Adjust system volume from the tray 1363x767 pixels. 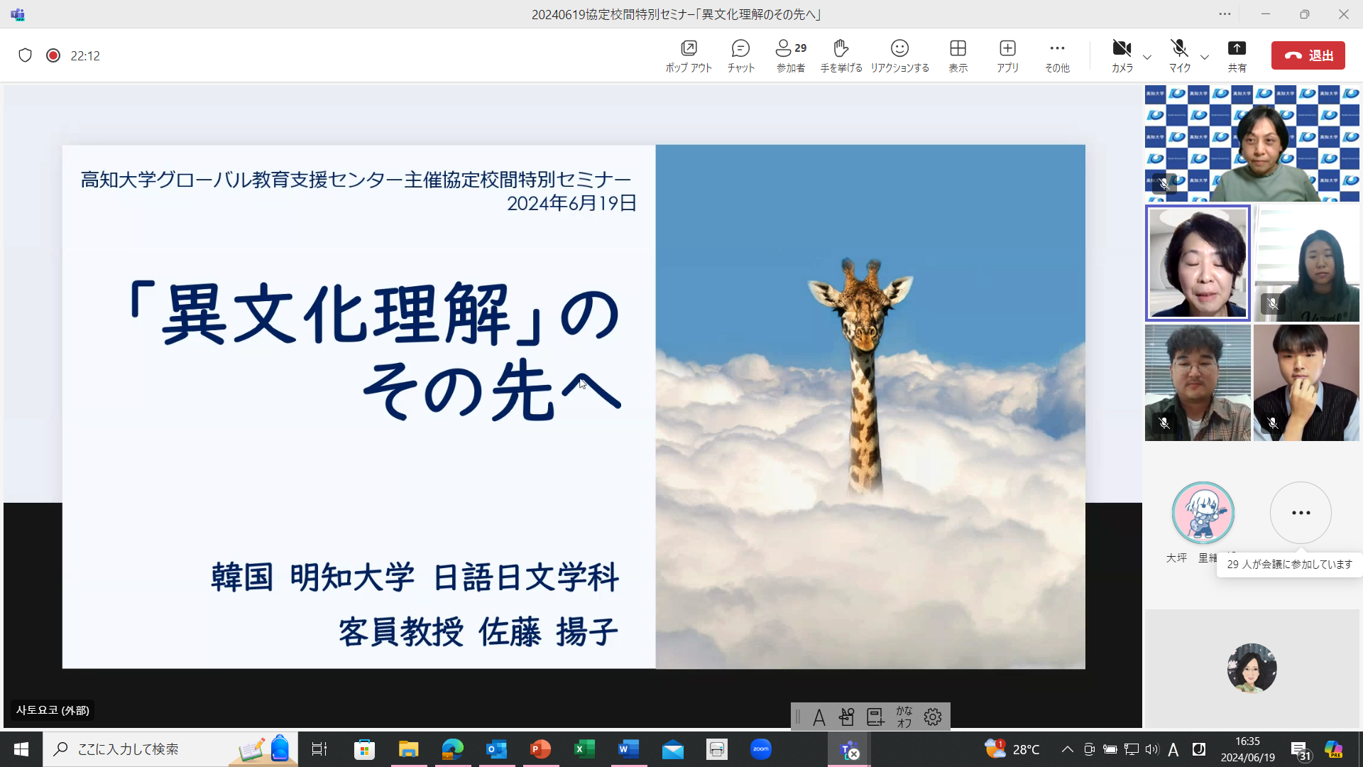1151,749
